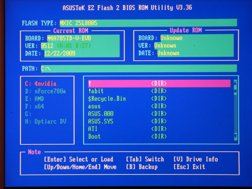The width and height of the screenshot is (252, 189).
Task: Select the empty G: drive entry
Action: coord(28,114)
